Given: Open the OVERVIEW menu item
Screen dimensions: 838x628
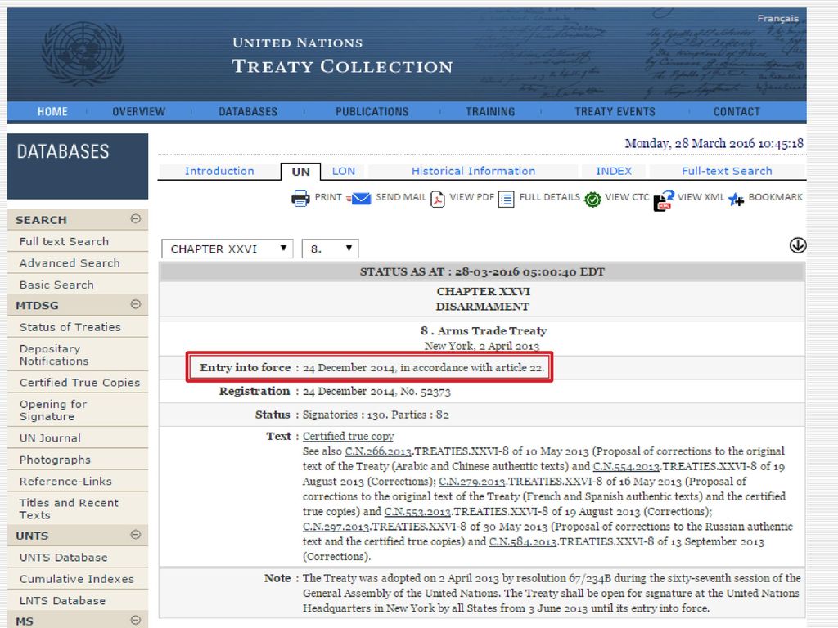Looking at the screenshot, I should click(x=139, y=111).
